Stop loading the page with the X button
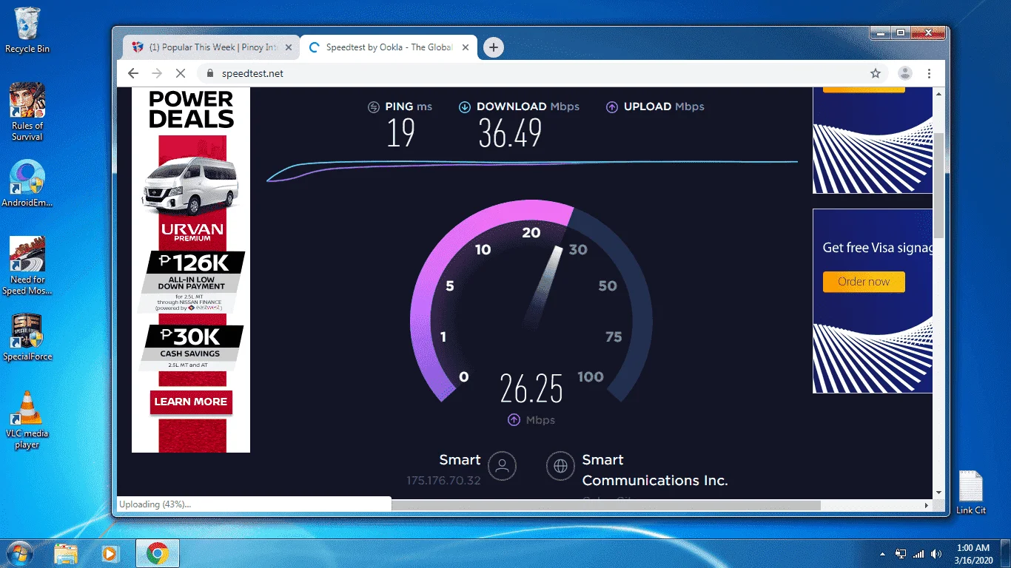This screenshot has height=568, width=1011. click(x=181, y=73)
